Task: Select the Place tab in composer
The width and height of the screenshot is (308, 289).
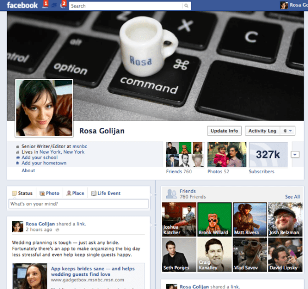Action: pyautogui.click(x=75, y=193)
